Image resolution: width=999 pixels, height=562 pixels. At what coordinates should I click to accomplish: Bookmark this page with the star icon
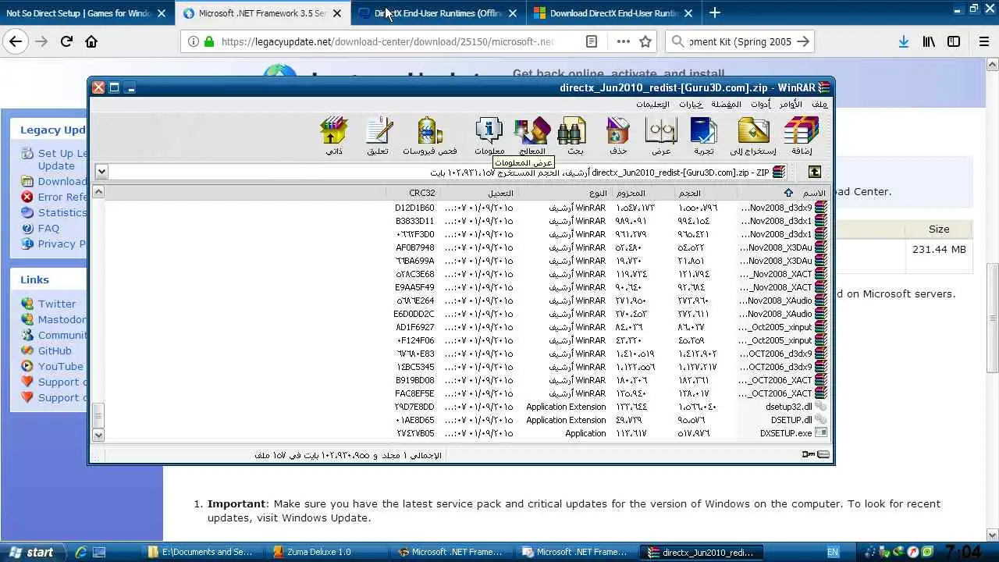tap(645, 42)
